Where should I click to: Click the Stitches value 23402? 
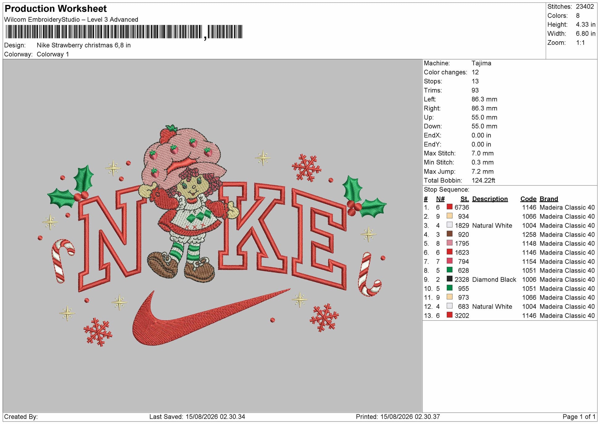(x=585, y=6)
